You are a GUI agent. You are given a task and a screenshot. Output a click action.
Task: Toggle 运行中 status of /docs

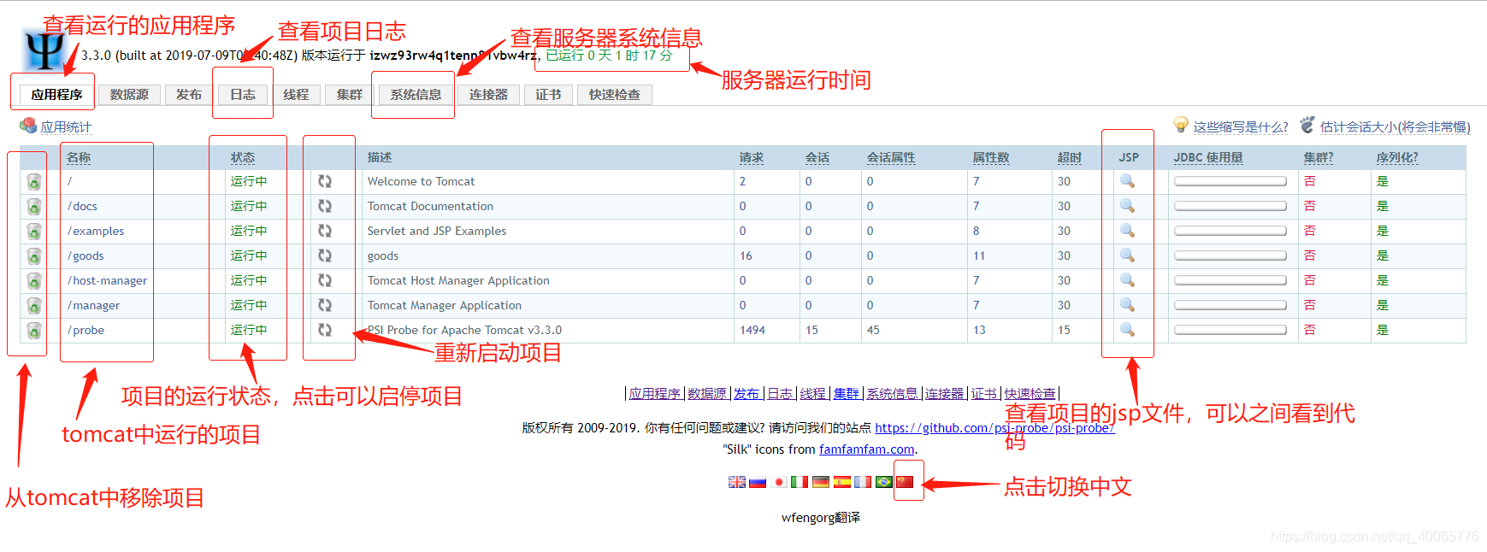pos(249,206)
